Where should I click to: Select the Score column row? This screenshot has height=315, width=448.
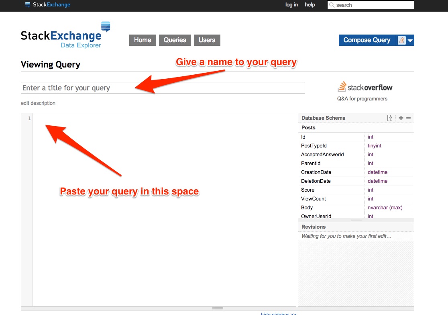[356, 190]
